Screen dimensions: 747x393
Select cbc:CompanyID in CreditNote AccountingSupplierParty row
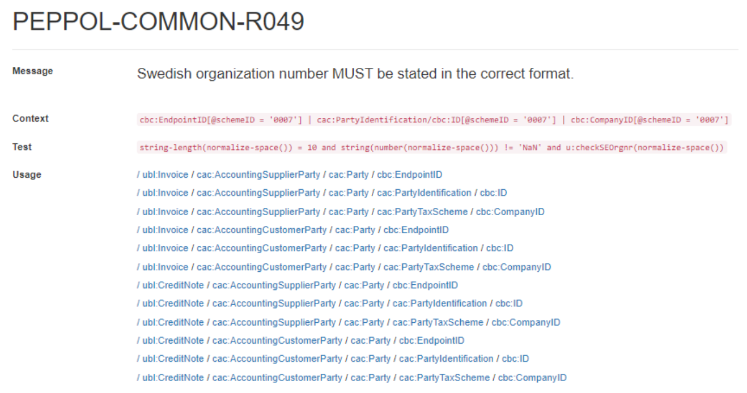525,322
